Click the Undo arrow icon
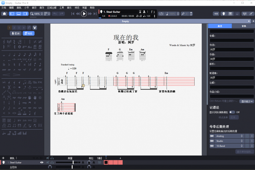 point(55,14)
